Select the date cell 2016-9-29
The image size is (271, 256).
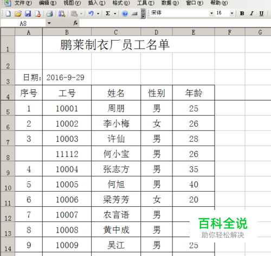pos(67,77)
